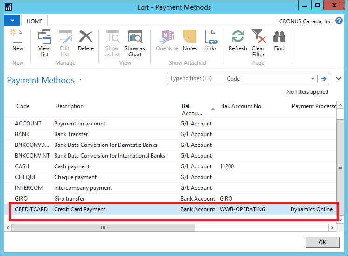The image size is (348, 256).
Task: Delete the selected payment method
Action: click(86, 41)
